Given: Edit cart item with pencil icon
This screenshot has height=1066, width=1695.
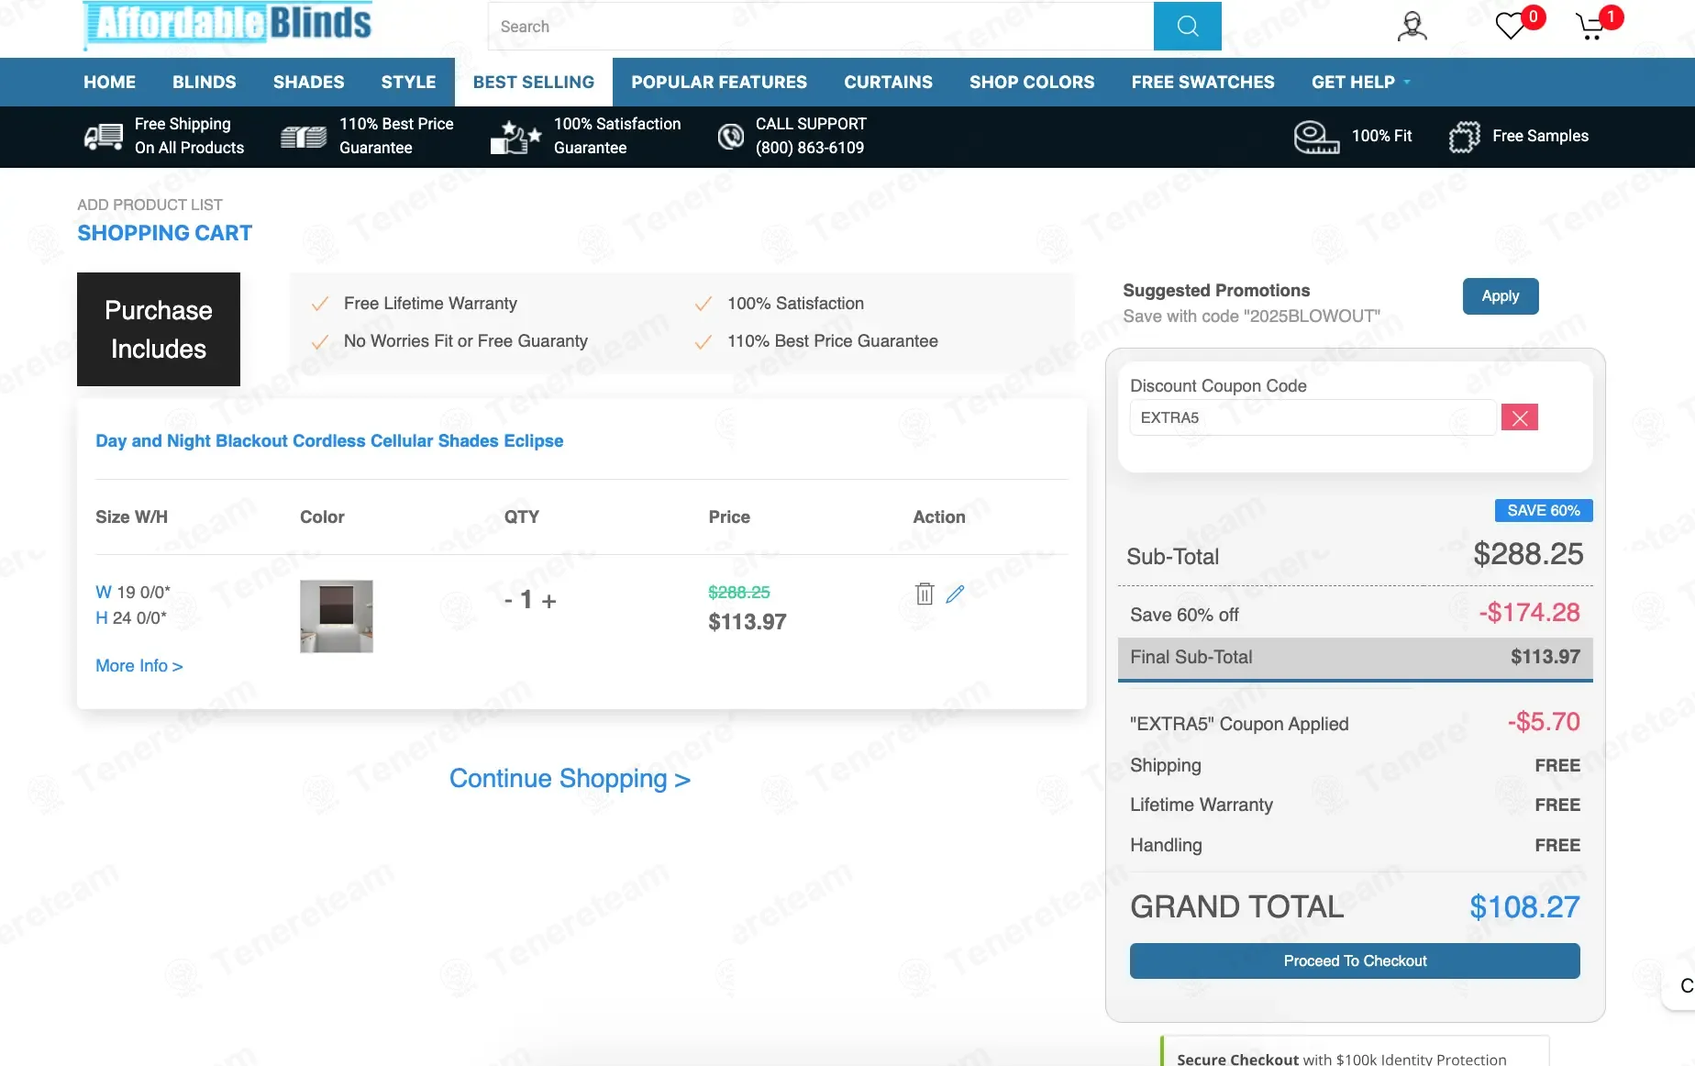Looking at the screenshot, I should 955,594.
